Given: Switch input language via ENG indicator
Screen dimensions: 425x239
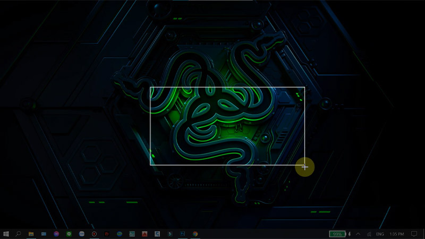Looking at the screenshot, I should click(x=380, y=234).
